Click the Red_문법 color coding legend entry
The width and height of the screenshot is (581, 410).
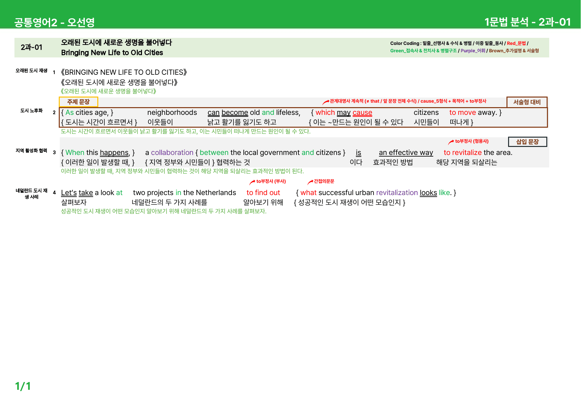coord(516,43)
